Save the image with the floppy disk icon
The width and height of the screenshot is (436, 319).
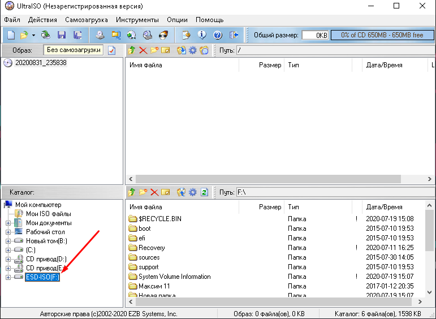coord(62,35)
